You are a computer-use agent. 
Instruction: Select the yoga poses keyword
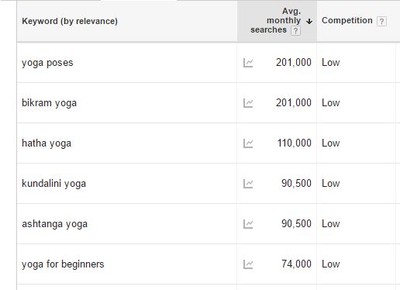pyautogui.click(x=47, y=63)
